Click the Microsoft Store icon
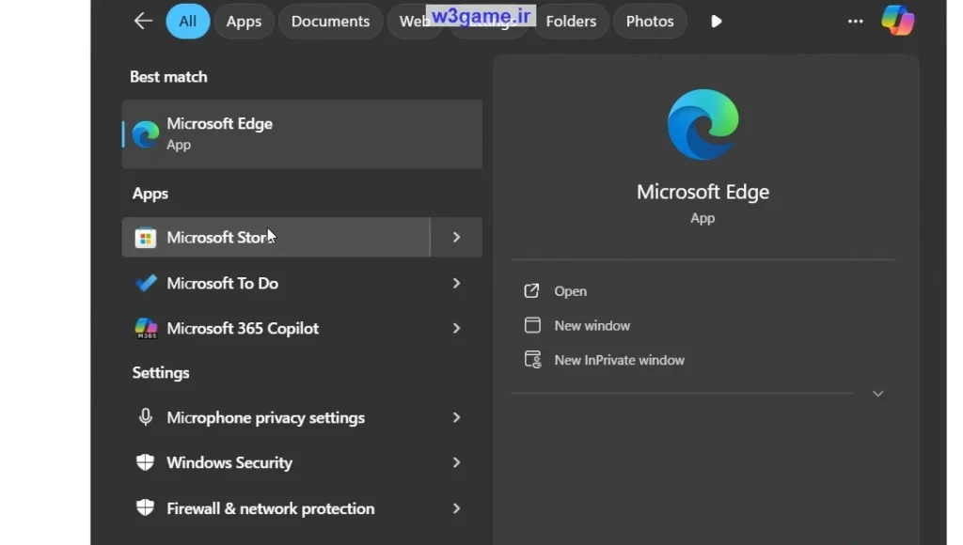 [146, 238]
